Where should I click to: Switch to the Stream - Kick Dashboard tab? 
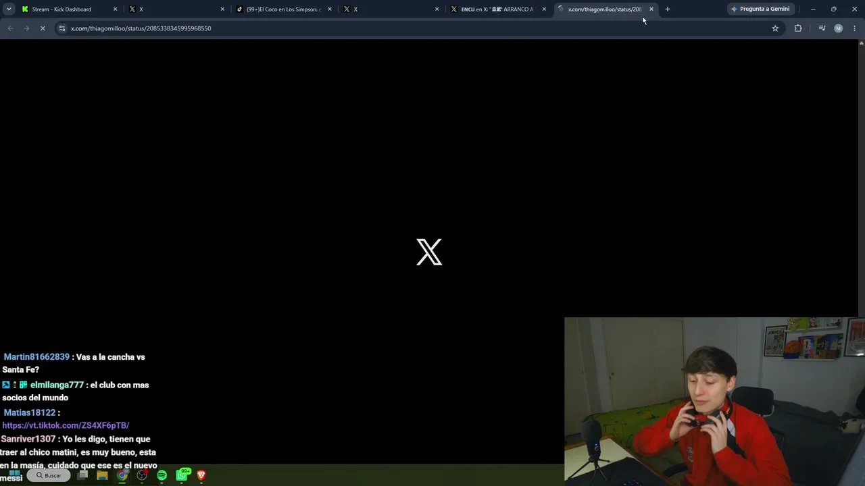70,9
